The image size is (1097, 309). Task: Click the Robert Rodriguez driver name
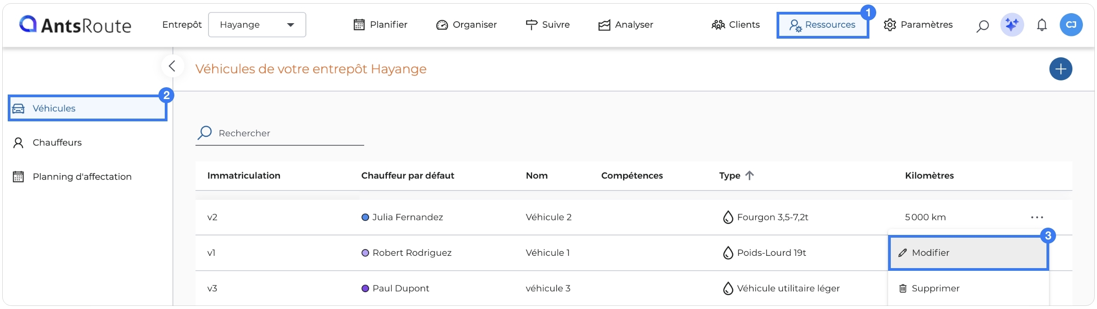412,253
